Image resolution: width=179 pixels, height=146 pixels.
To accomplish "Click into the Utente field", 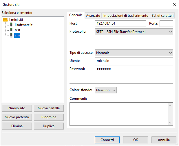I will point(134,61).
